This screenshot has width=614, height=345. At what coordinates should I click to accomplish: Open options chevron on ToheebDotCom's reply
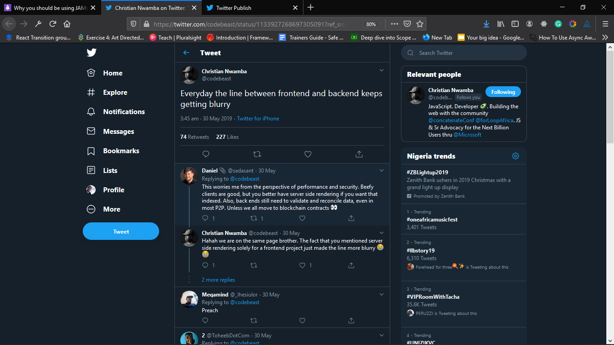[x=382, y=335]
